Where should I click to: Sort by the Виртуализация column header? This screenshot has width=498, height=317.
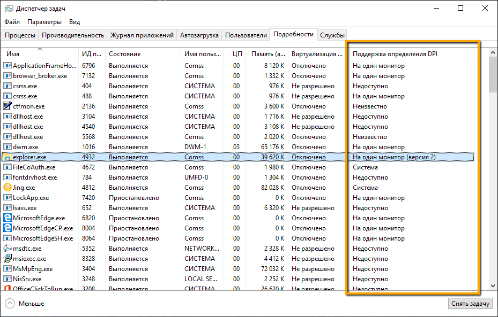point(317,54)
